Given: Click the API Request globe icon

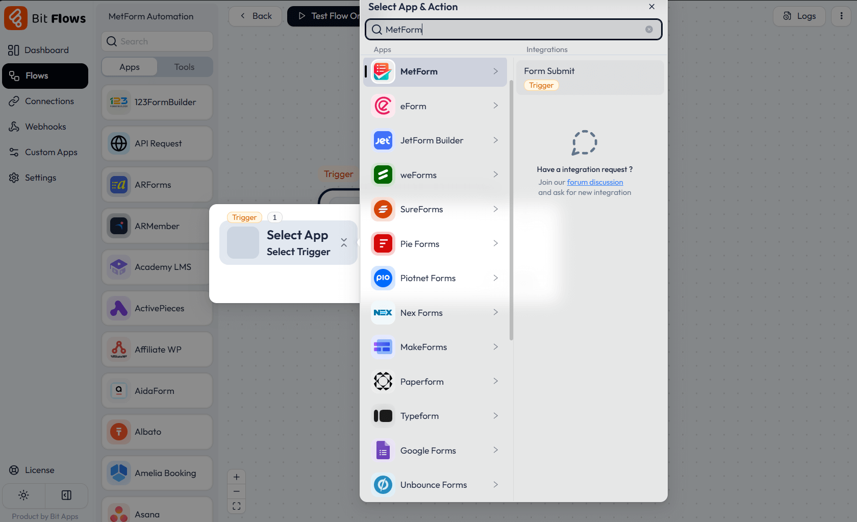Looking at the screenshot, I should pyautogui.click(x=119, y=143).
